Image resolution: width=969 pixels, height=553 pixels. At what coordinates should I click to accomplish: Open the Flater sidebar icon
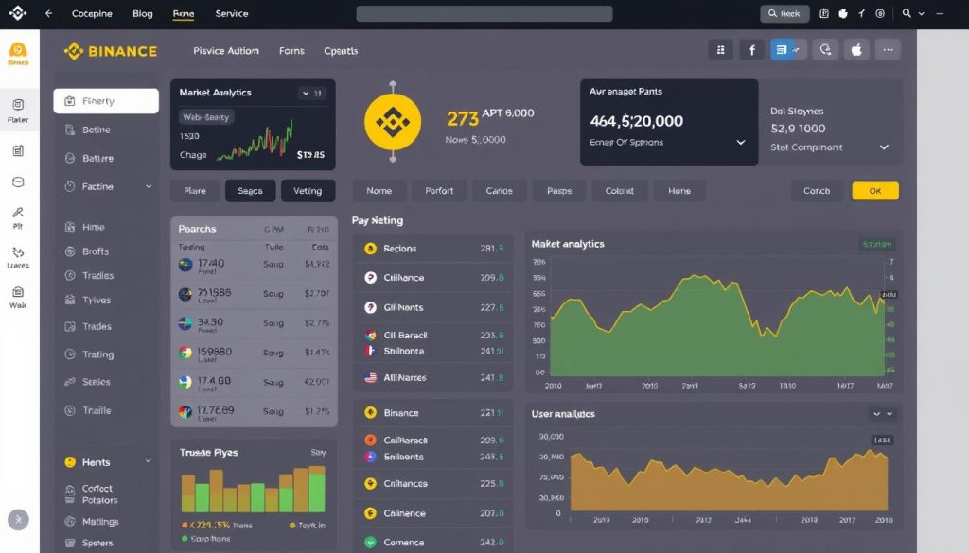(18, 111)
